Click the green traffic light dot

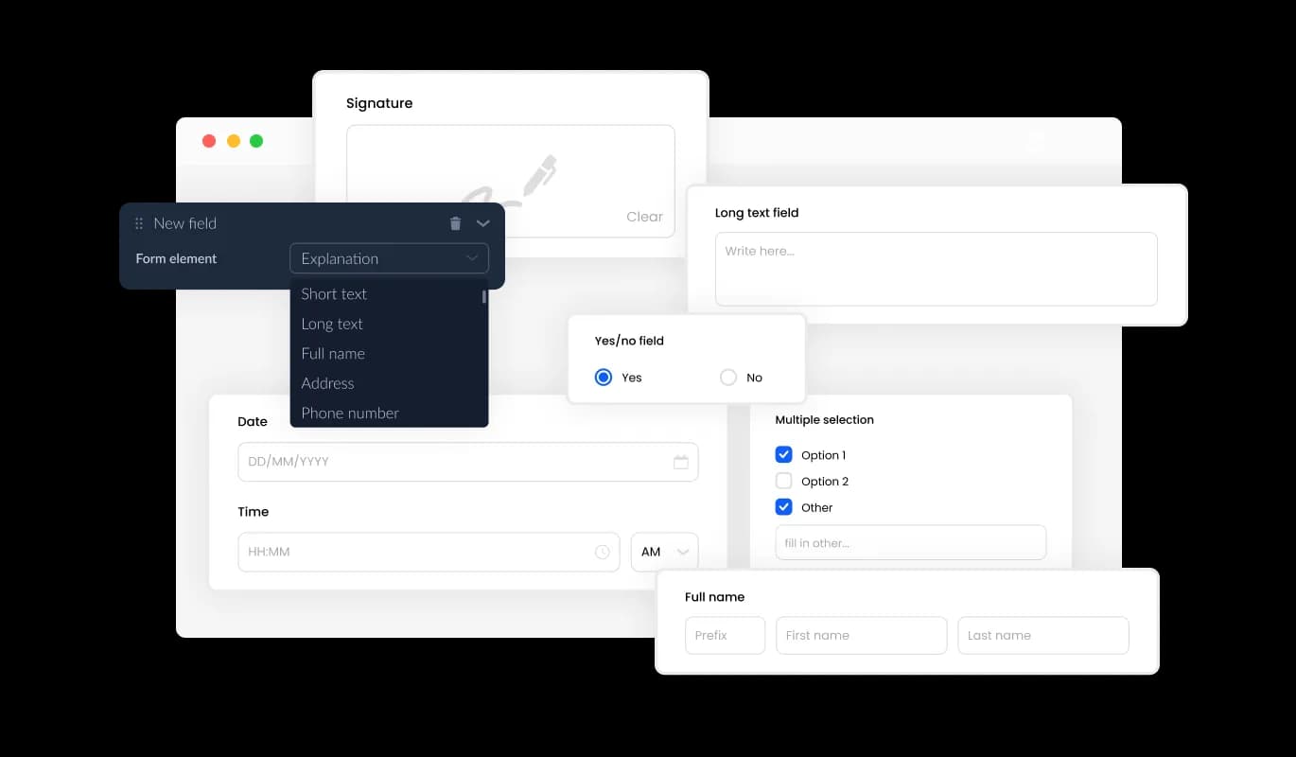[256, 140]
